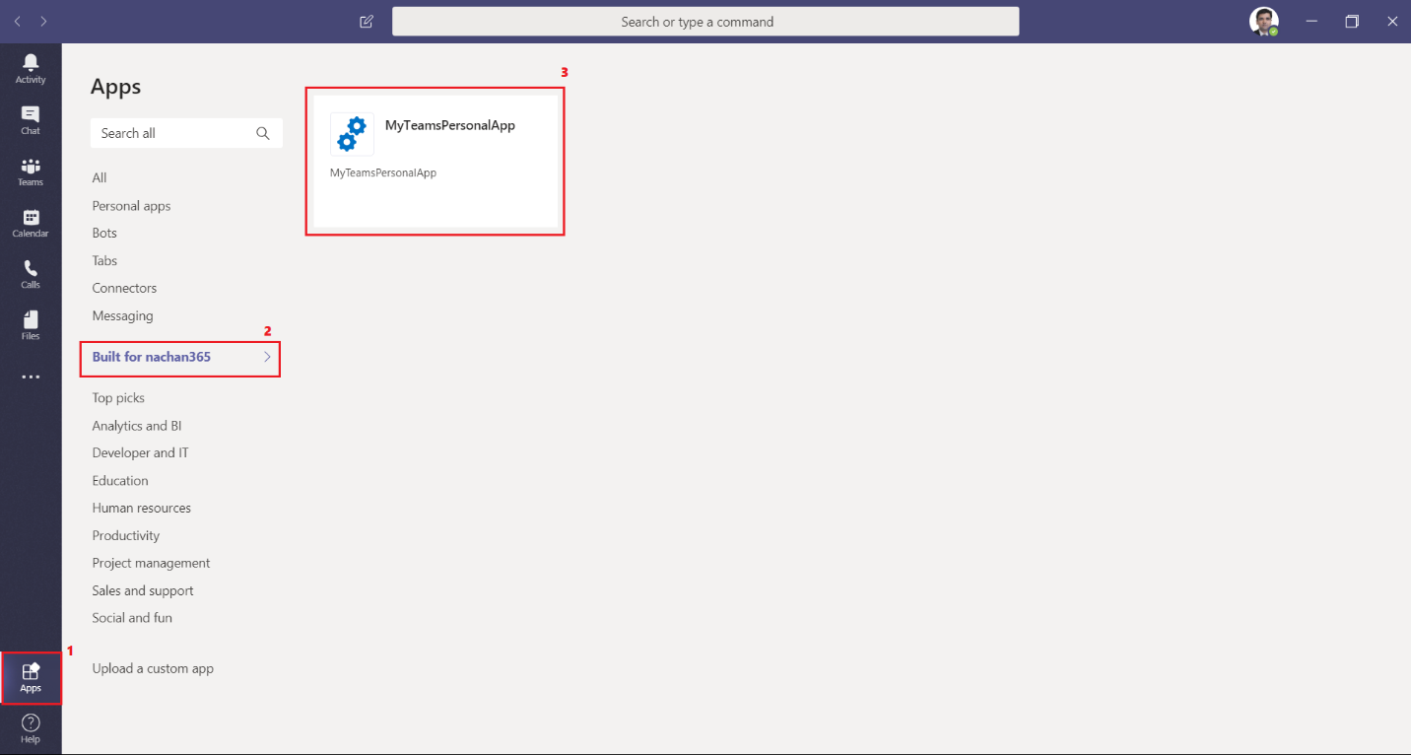This screenshot has width=1411, height=755.
Task: Click the back navigation arrow
Action: tap(18, 22)
